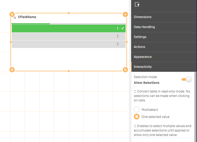Collapse the Interactivity section header
The height and width of the screenshot is (142, 197).
click(x=164, y=67)
